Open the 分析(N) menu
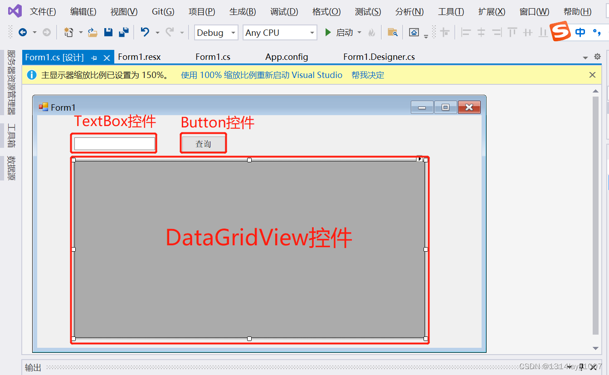 click(409, 12)
